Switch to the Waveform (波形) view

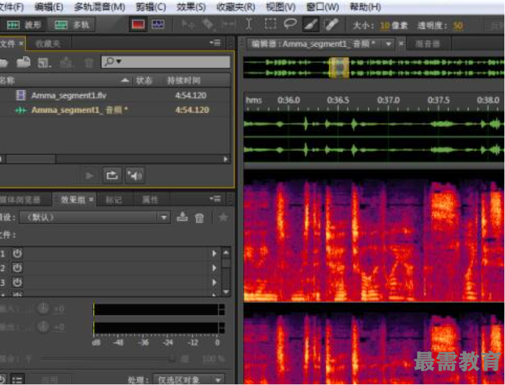coord(23,25)
